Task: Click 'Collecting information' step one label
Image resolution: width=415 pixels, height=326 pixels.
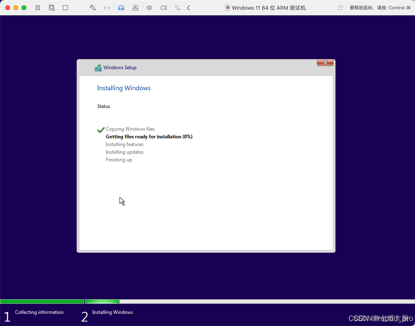Action: coord(39,312)
